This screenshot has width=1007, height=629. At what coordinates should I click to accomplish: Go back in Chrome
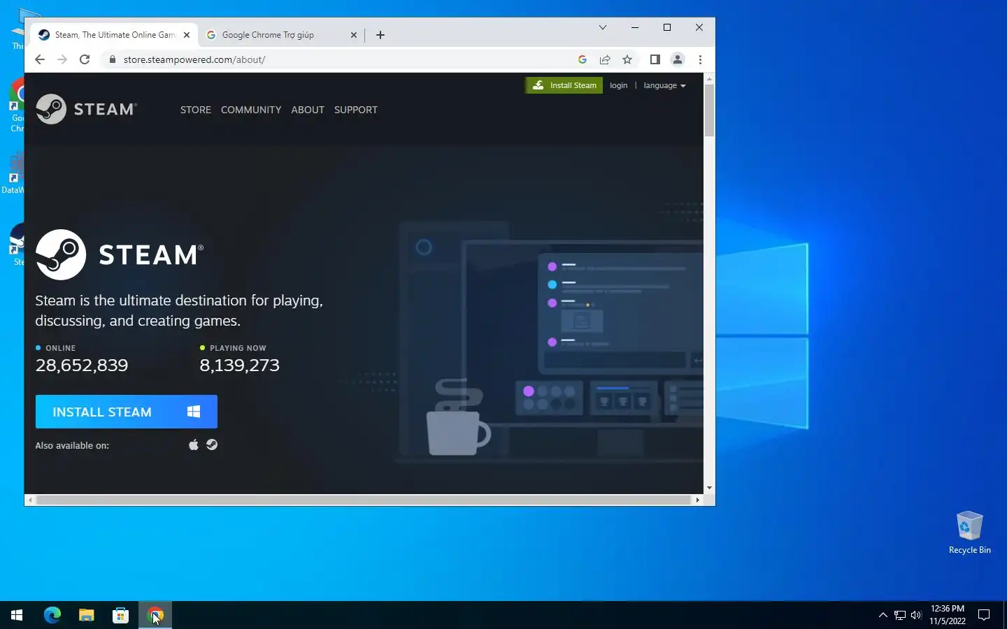point(40,59)
